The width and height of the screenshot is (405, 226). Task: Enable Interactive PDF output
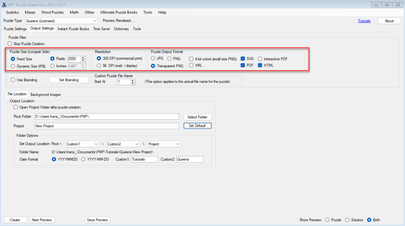coord(260,59)
